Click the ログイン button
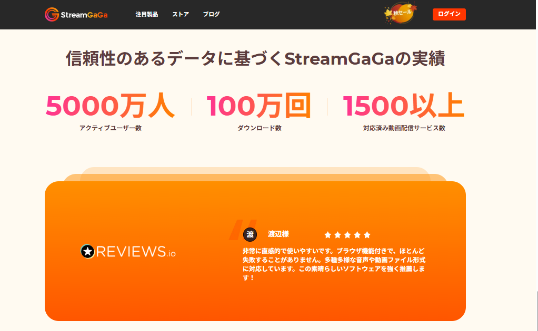The image size is (538, 331). (x=449, y=14)
